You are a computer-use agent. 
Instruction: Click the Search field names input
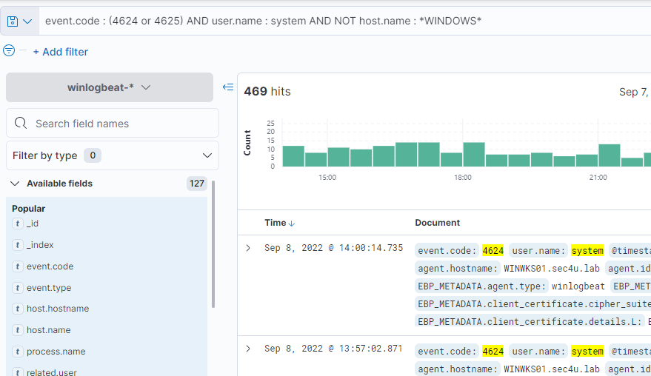point(118,124)
